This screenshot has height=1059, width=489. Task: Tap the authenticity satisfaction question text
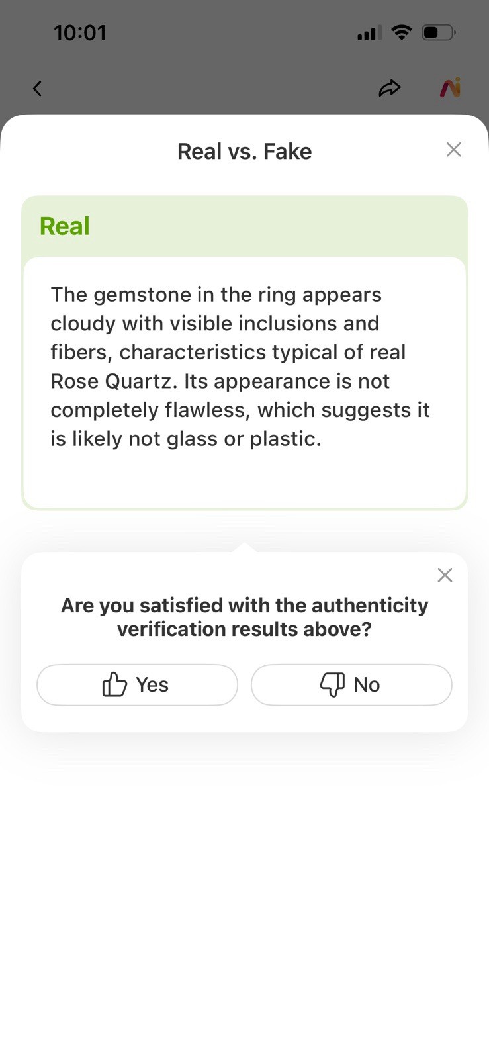pyautogui.click(x=244, y=617)
